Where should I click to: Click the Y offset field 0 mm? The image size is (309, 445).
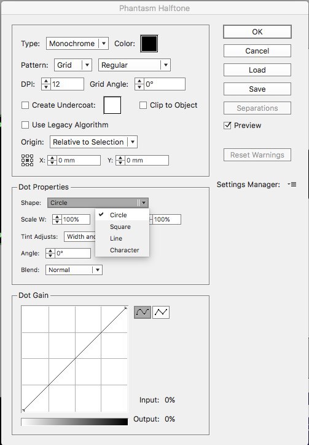point(146,161)
